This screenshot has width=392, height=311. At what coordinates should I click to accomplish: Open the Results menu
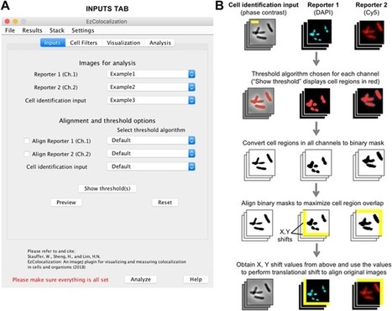pos(32,30)
